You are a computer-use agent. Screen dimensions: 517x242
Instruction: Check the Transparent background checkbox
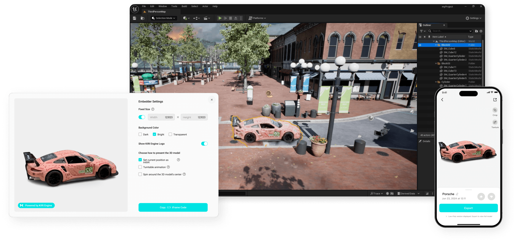point(170,134)
